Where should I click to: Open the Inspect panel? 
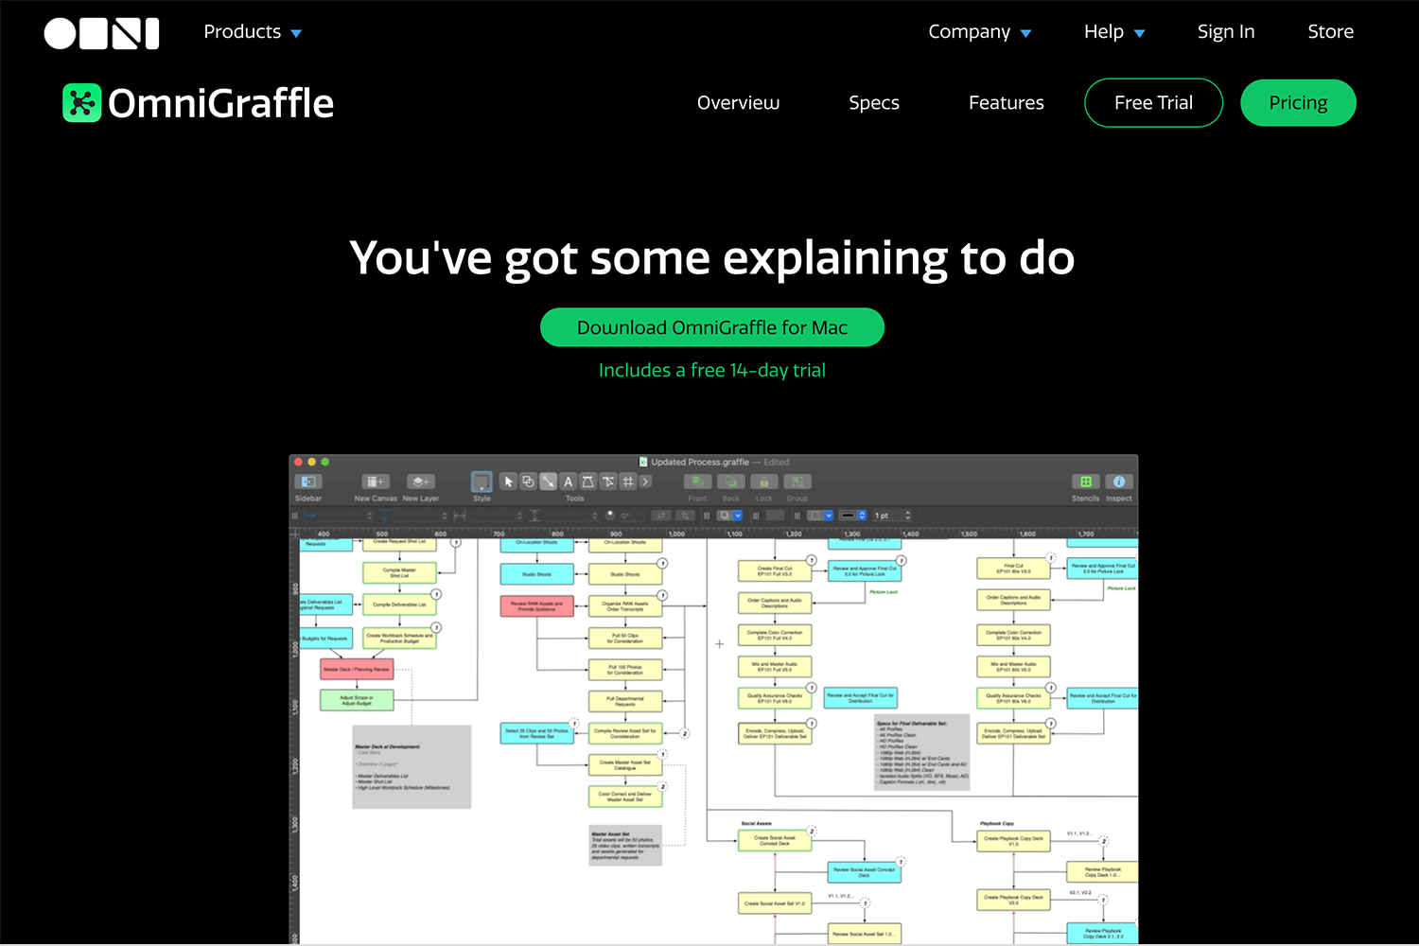pyautogui.click(x=1119, y=482)
